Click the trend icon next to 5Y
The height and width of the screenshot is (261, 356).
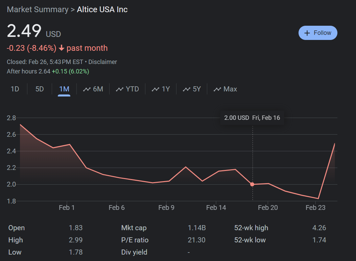(x=187, y=89)
